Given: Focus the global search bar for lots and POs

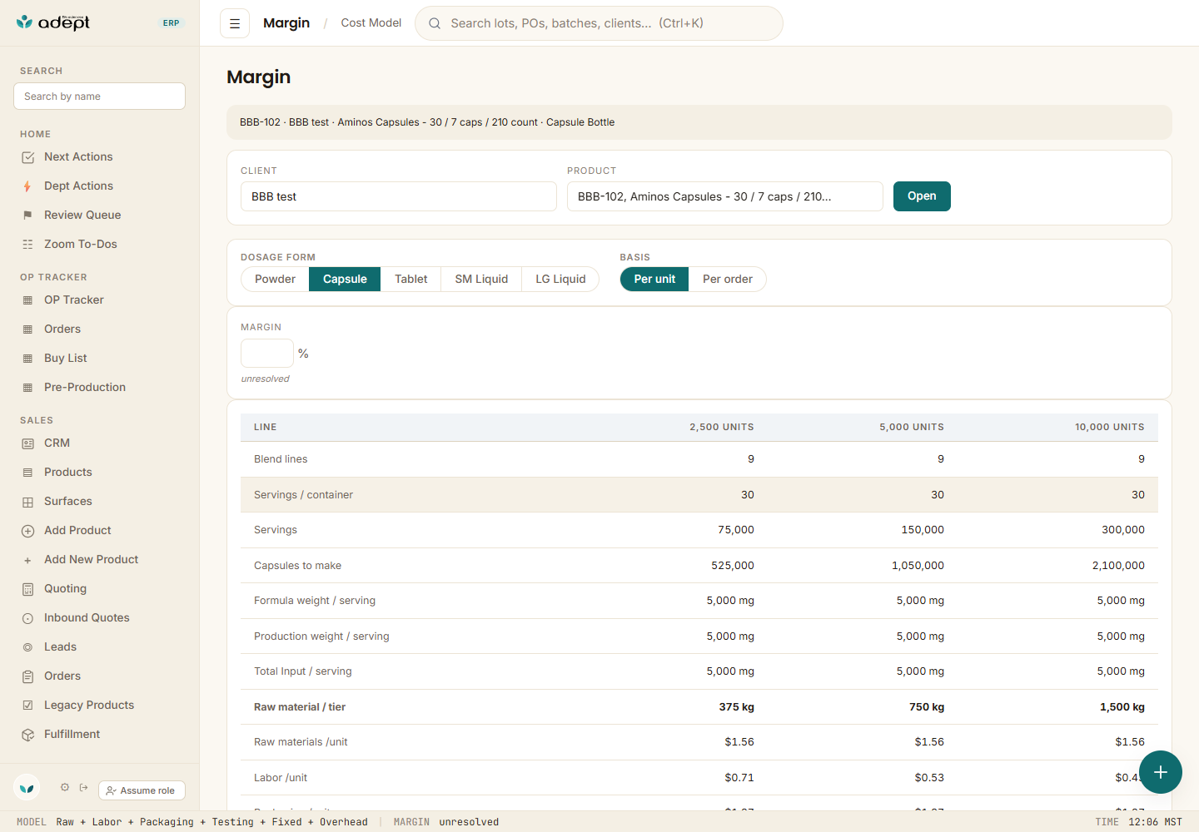Looking at the screenshot, I should click(x=599, y=23).
